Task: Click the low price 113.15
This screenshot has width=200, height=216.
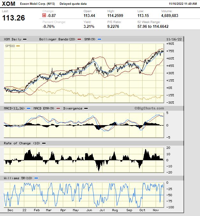Action: (143, 16)
